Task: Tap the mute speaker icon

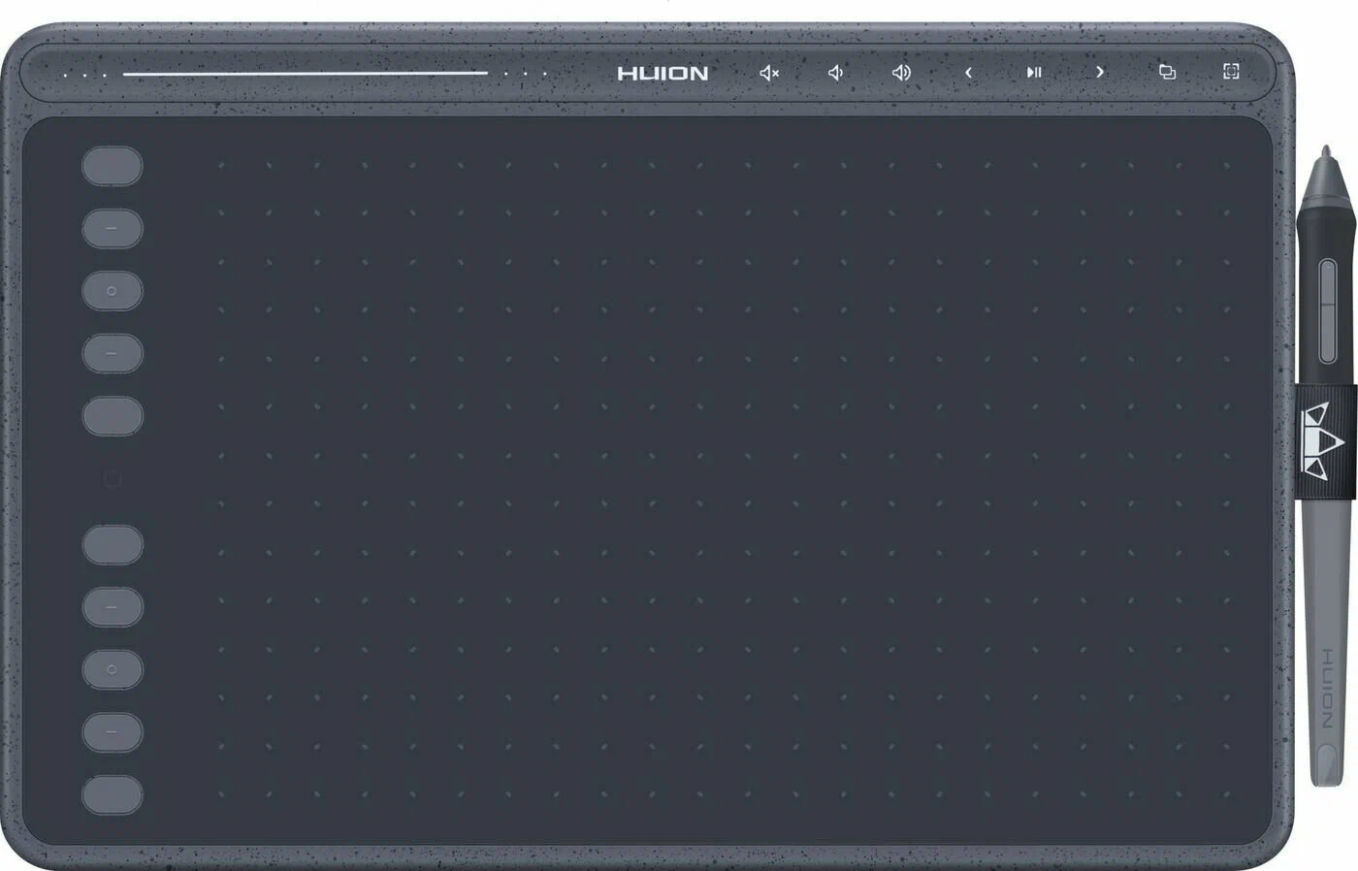Action: coord(769,72)
